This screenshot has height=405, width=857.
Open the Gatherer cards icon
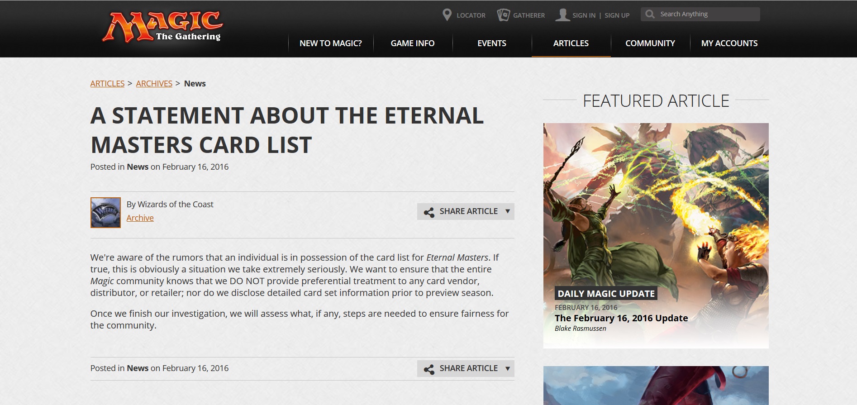[503, 15]
